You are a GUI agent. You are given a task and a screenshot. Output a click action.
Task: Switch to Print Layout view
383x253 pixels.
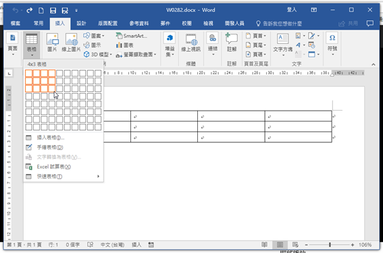280,244
